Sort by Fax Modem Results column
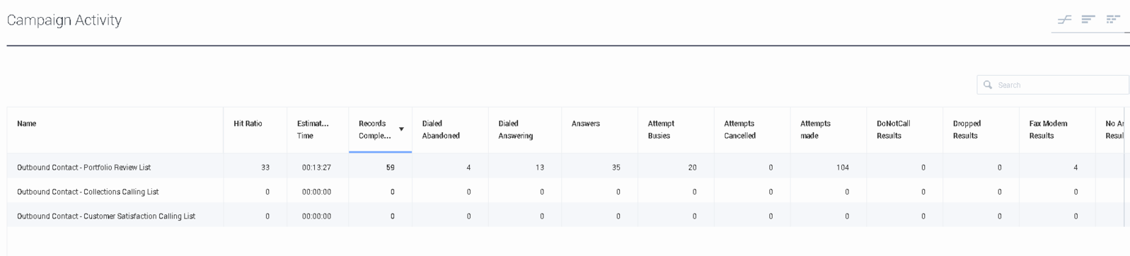 pyautogui.click(x=1049, y=129)
